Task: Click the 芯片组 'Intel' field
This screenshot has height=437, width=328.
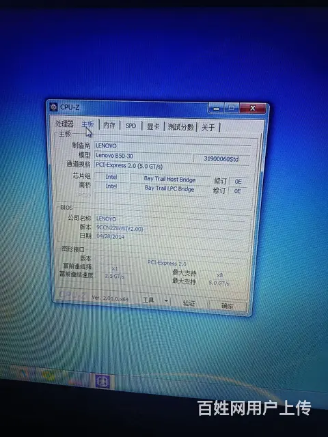Action: click(111, 177)
